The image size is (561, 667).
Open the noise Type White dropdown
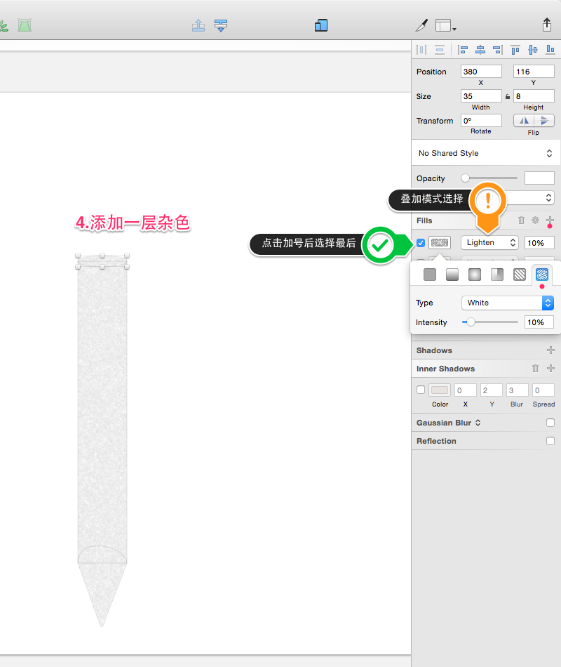(x=508, y=303)
